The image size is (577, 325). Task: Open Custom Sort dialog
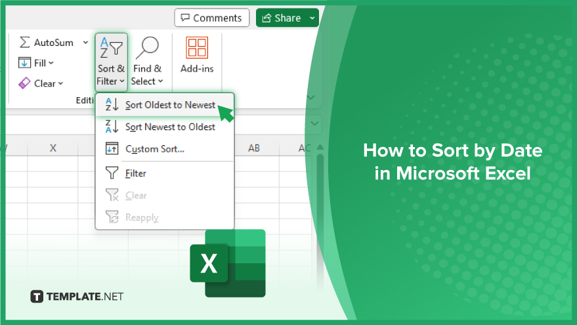[x=165, y=149]
